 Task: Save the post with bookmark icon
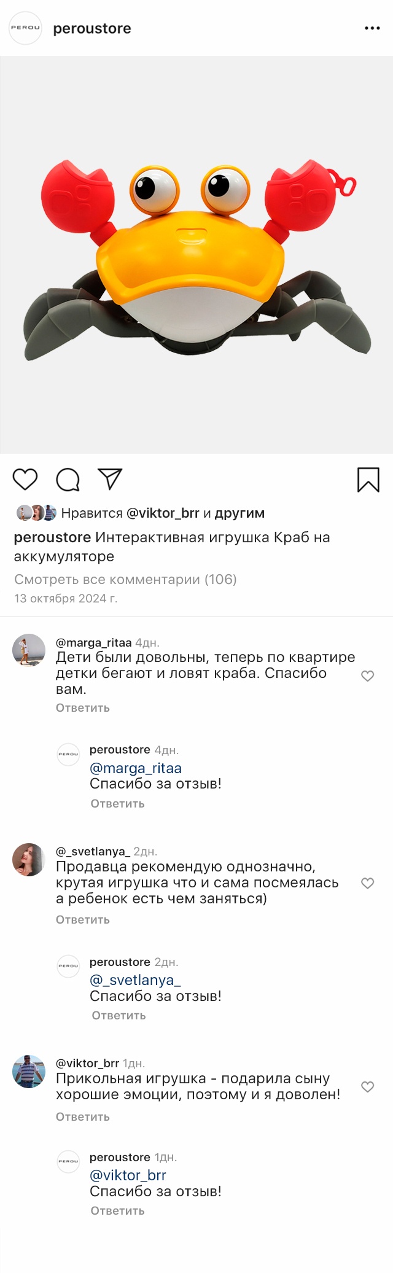pyautogui.click(x=368, y=480)
